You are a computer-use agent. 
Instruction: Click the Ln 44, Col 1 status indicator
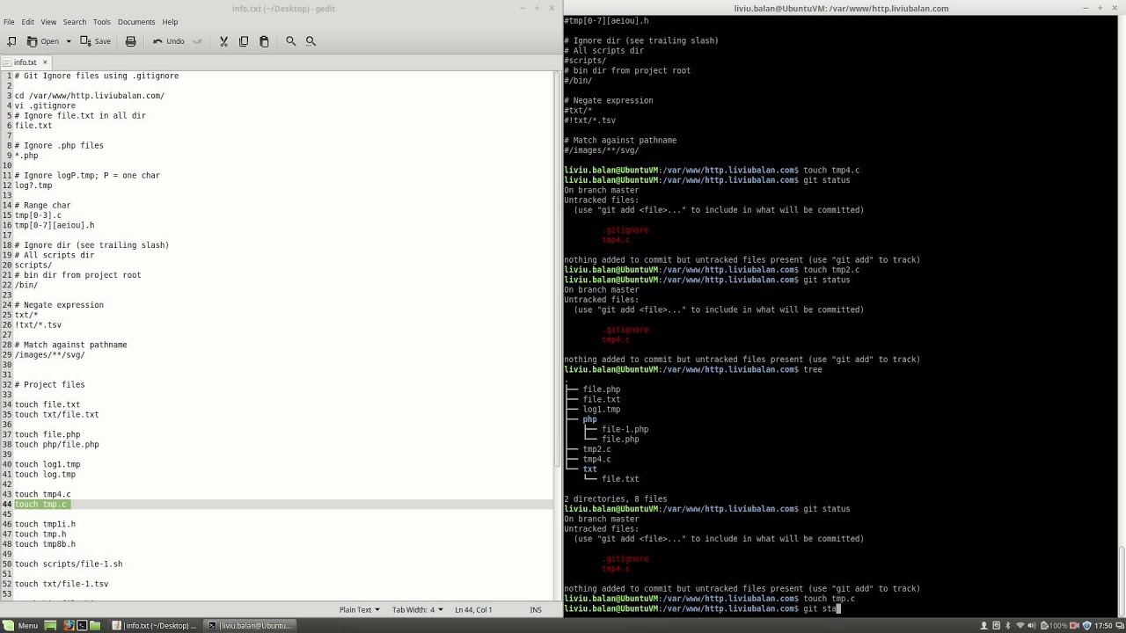(473, 609)
